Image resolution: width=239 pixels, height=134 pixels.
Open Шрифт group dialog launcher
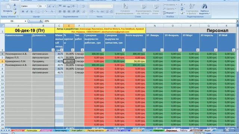[55, 16]
